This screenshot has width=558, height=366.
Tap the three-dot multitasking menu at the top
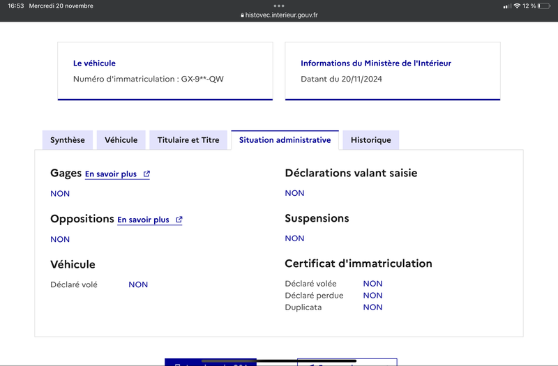279,6
